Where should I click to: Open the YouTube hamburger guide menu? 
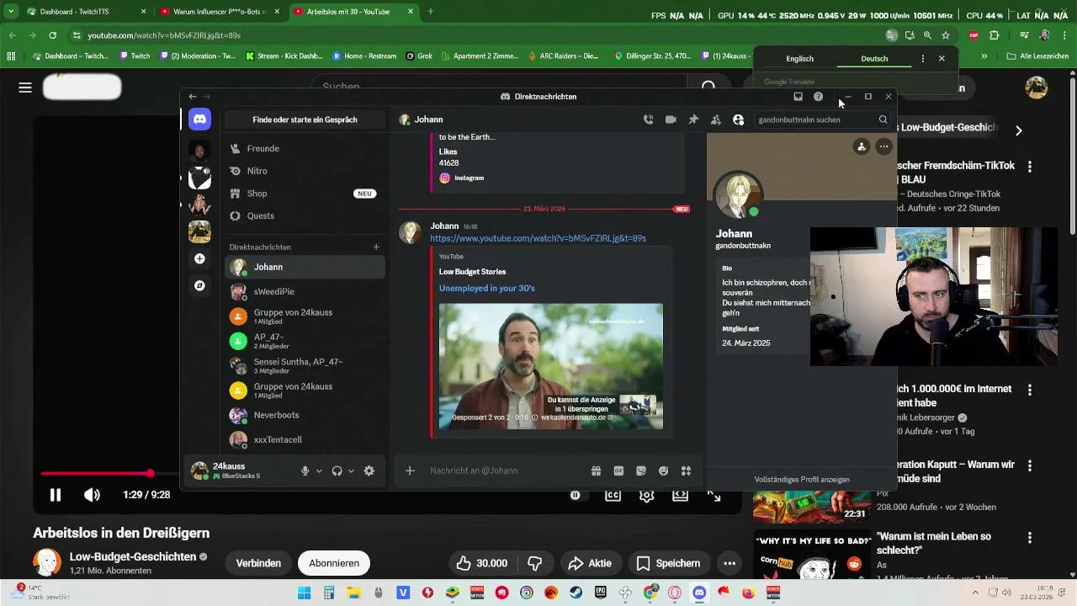[x=25, y=88]
